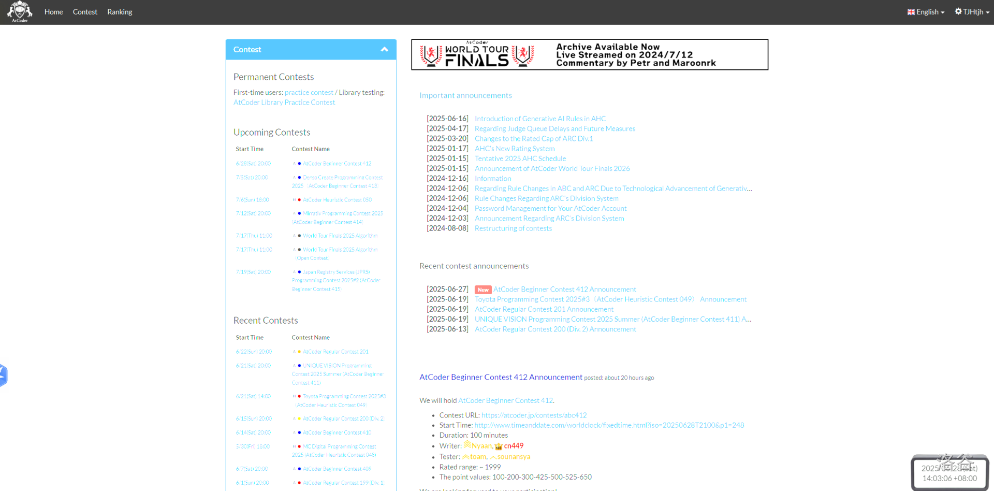Screen dimensions: 994x491
Task: Open AtCoder Beginner Contest 409 link
Action: (337, 469)
